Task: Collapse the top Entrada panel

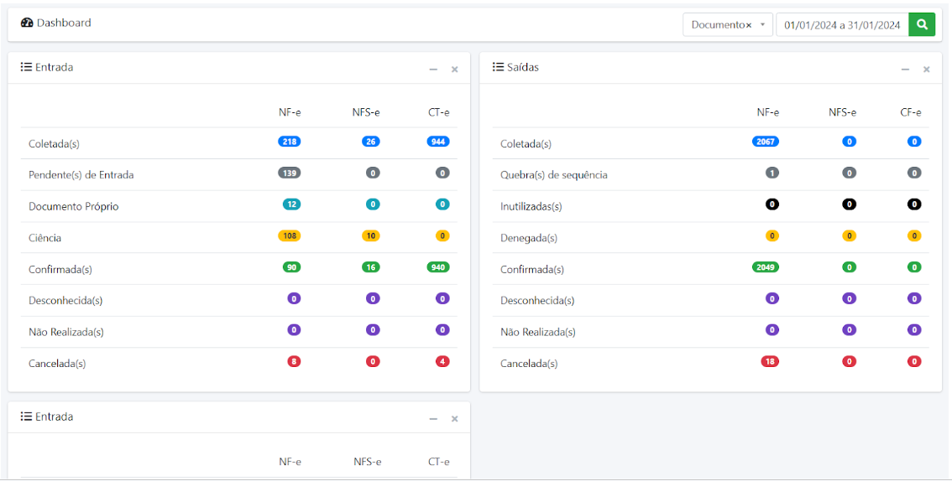Action: click(x=433, y=70)
